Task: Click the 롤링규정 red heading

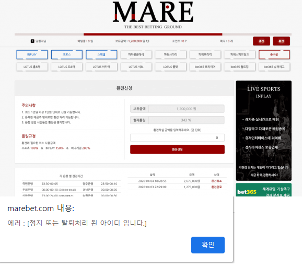Action: pos(29,136)
